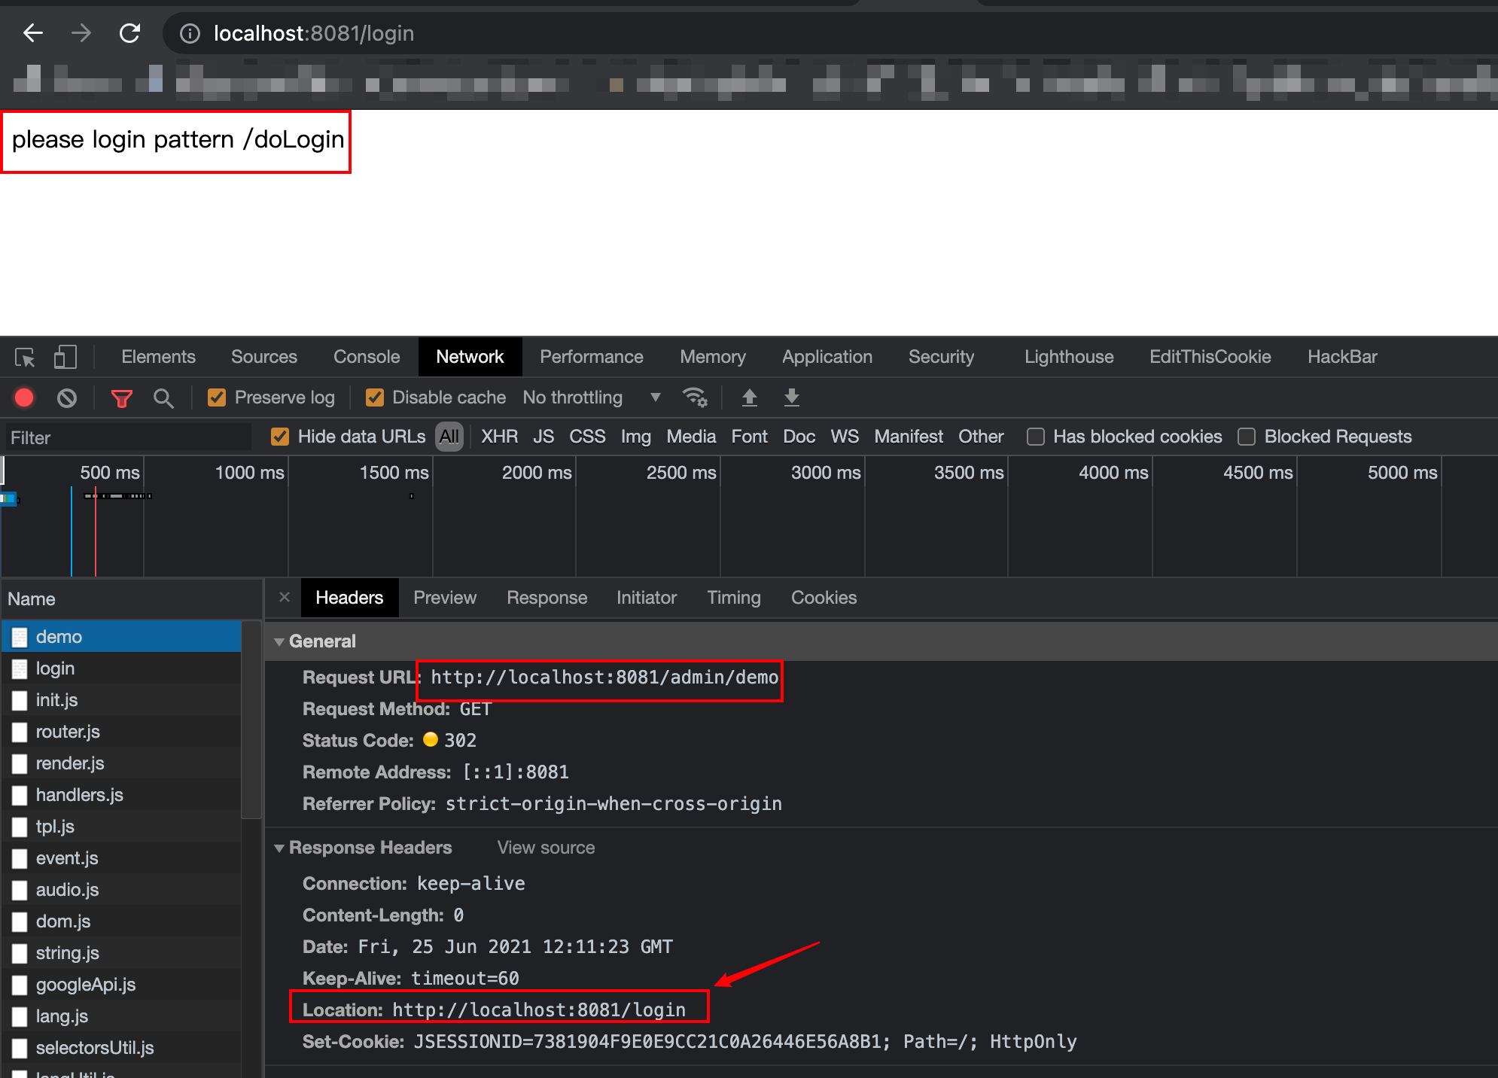Image resolution: width=1498 pixels, height=1078 pixels.
Task: Import HAR file upload arrow
Action: point(749,397)
